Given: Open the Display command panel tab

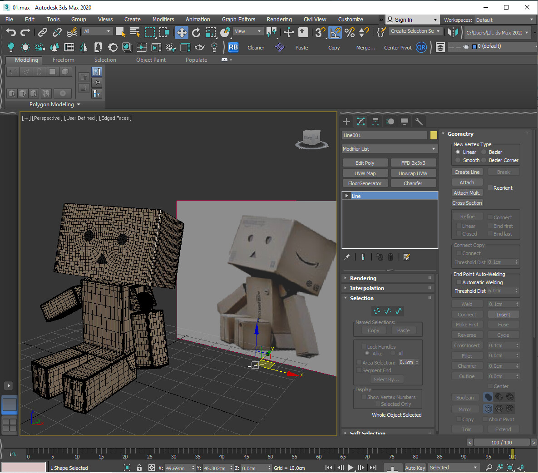Looking at the screenshot, I should [405, 121].
